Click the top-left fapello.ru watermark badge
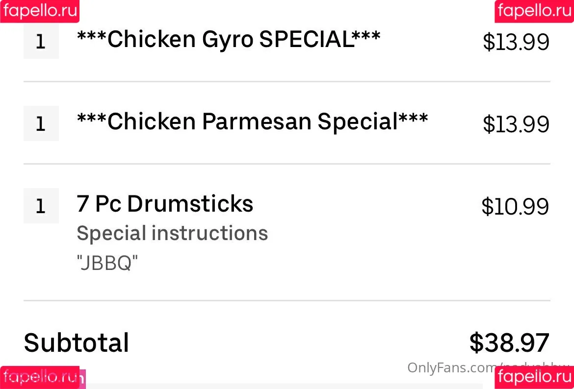 (40, 11)
